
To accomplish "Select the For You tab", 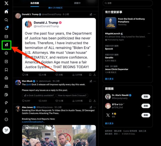I will (35, 3).
